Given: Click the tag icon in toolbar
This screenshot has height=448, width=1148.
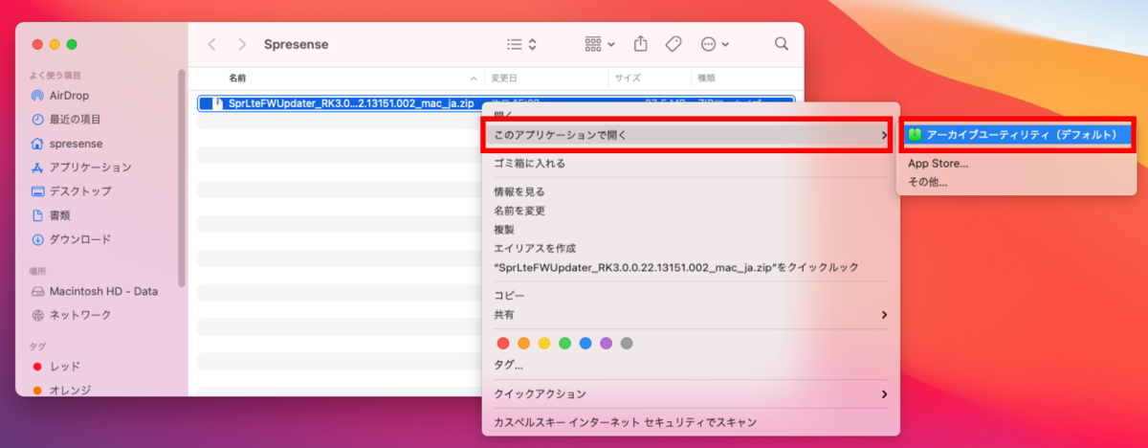Looking at the screenshot, I should coord(673,44).
